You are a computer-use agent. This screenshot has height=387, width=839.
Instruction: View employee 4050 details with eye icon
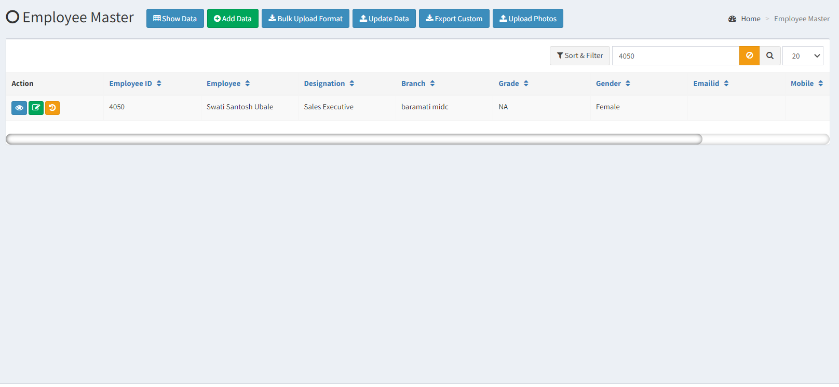coord(19,108)
